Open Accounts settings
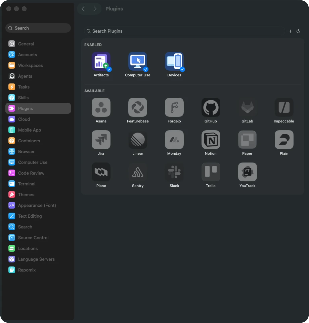Screen dimensions: 309x323 38,55
